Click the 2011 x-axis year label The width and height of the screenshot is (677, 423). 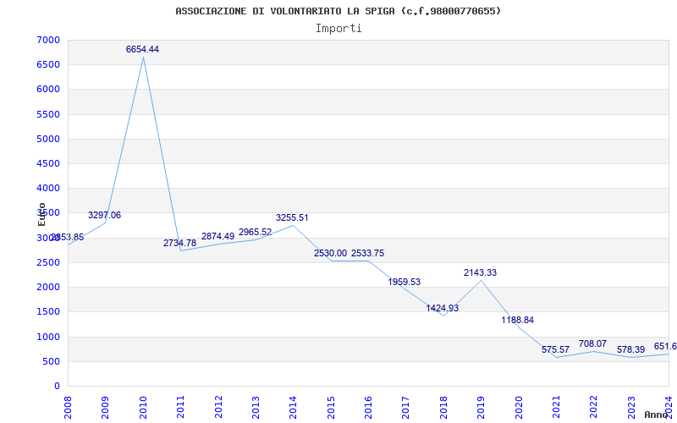pyautogui.click(x=180, y=408)
